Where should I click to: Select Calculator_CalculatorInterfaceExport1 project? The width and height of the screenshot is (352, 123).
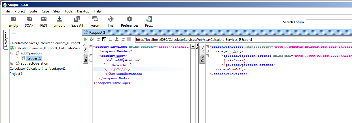click(x=37, y=68)
